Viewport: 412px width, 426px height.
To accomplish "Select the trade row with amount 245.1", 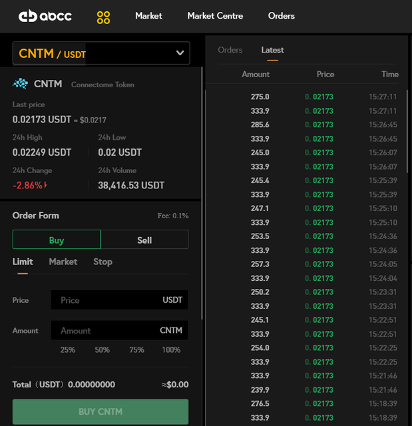I will click(x=306, y=319).
